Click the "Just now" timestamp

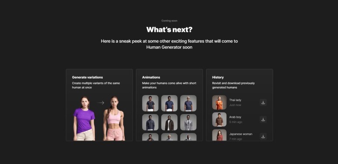(x=235, y=105)
